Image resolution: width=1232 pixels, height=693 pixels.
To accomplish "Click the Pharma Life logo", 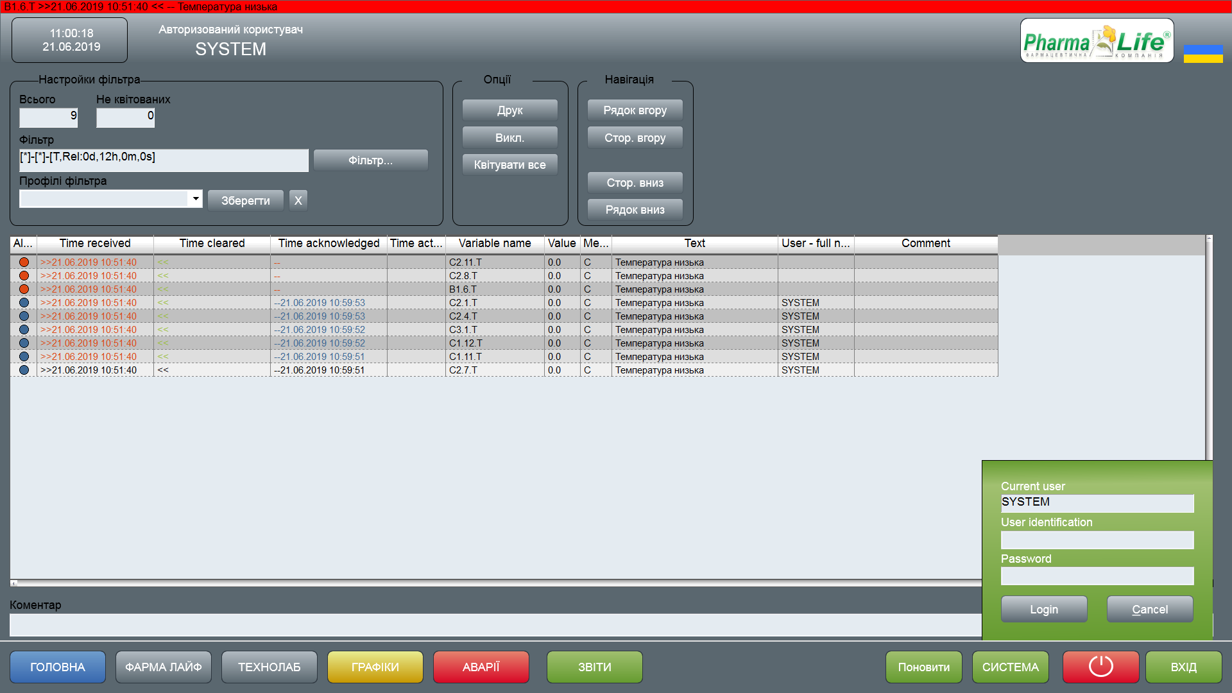I will coord(1097,41).
